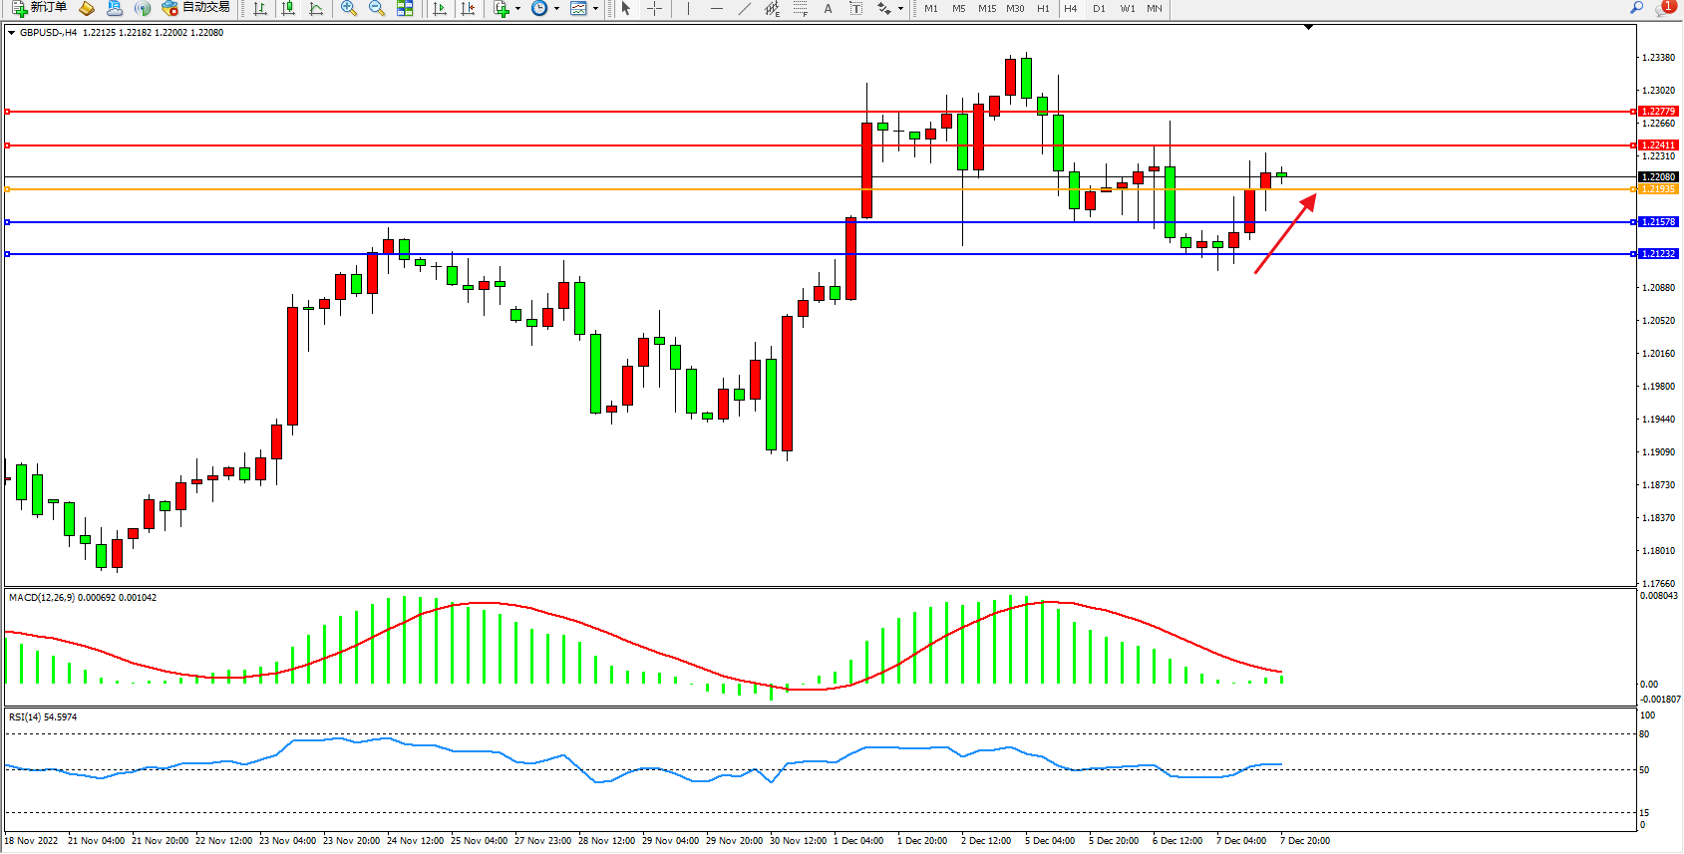Select the Crosshair cursor tool

tap(654, 8)
